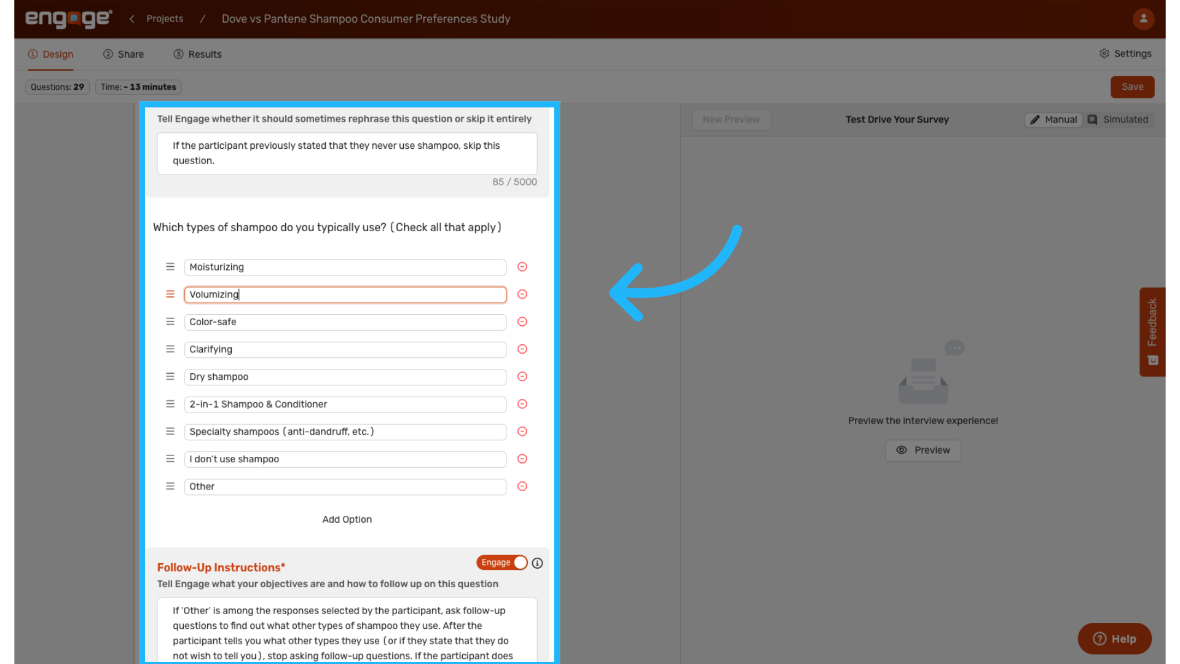Toggle the Engage follow-up switch
The image size is (1180, 664).
coord(502,563)
